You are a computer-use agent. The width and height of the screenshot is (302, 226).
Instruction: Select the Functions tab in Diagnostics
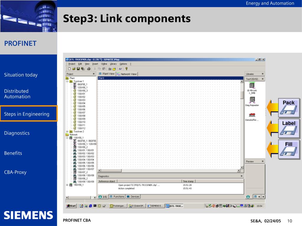(x=117, y=197)
